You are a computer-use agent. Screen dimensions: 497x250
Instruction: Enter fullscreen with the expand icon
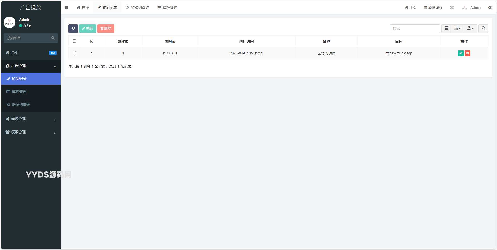click(452, 7)
